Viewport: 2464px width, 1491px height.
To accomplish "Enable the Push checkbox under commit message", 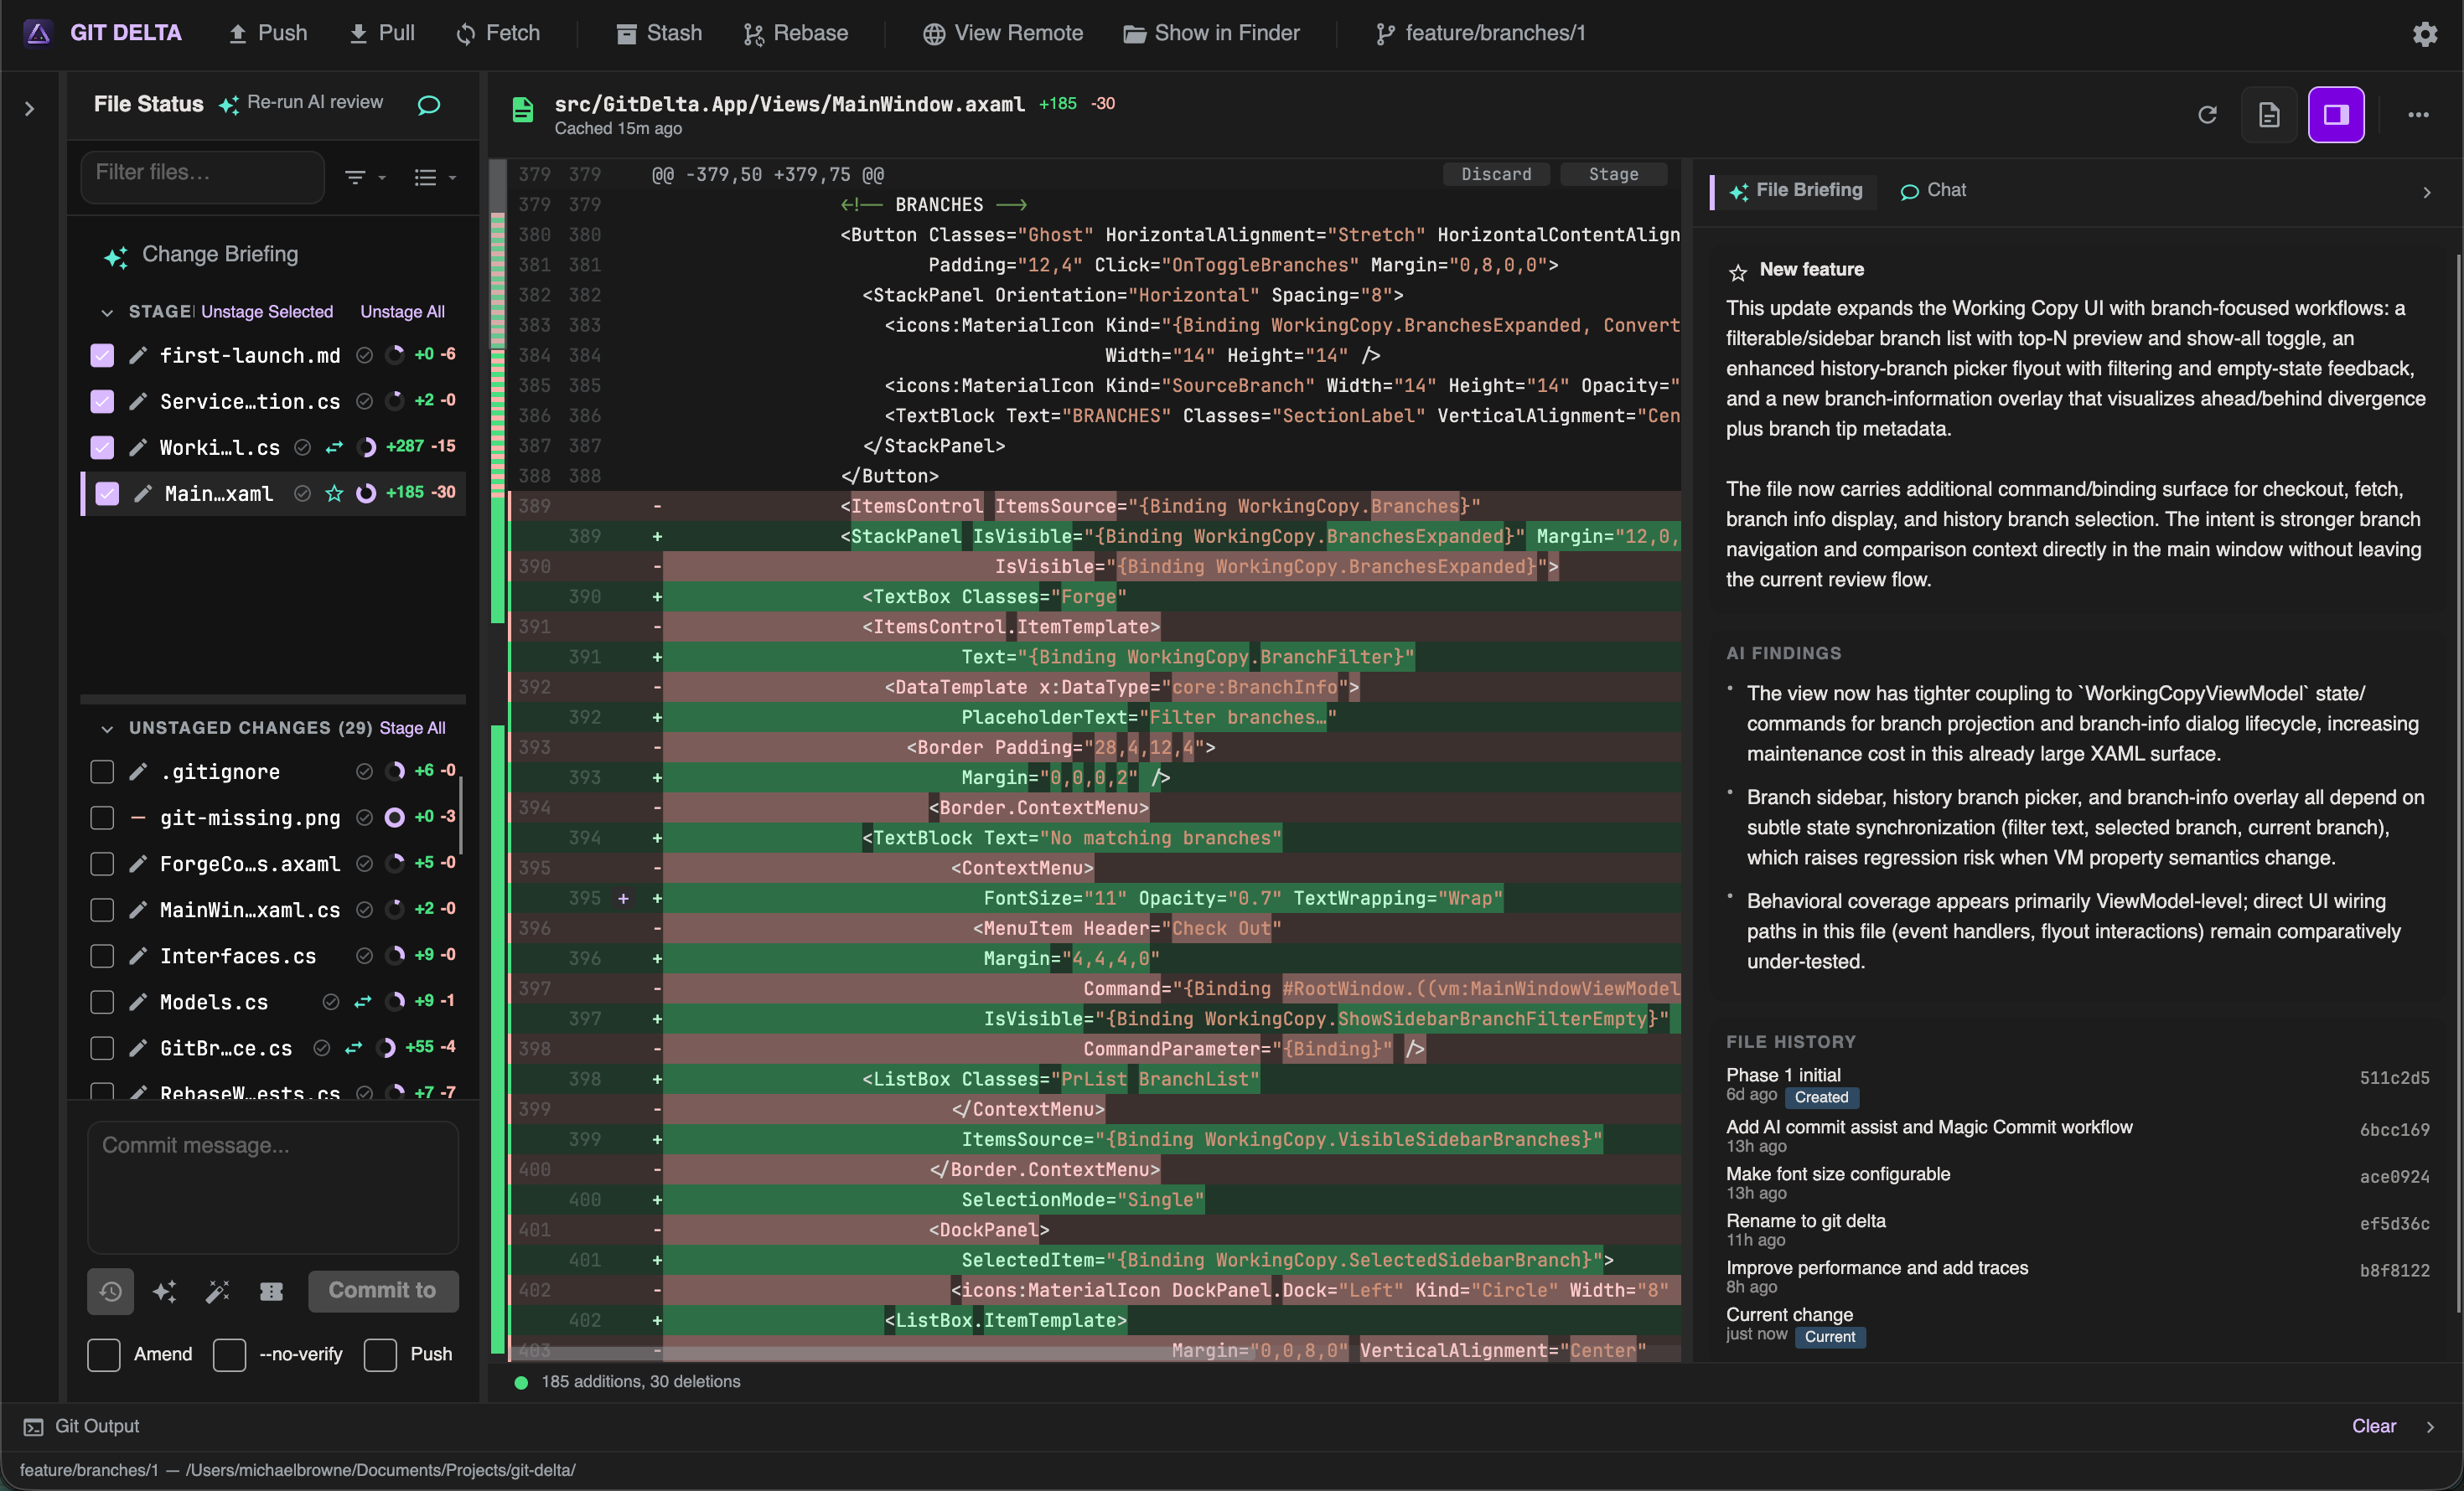I will coord(380,1355).
